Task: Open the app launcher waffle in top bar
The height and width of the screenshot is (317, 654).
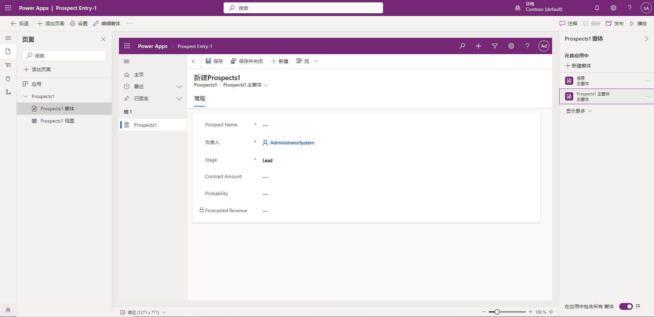Action: [x=8, y=8]
